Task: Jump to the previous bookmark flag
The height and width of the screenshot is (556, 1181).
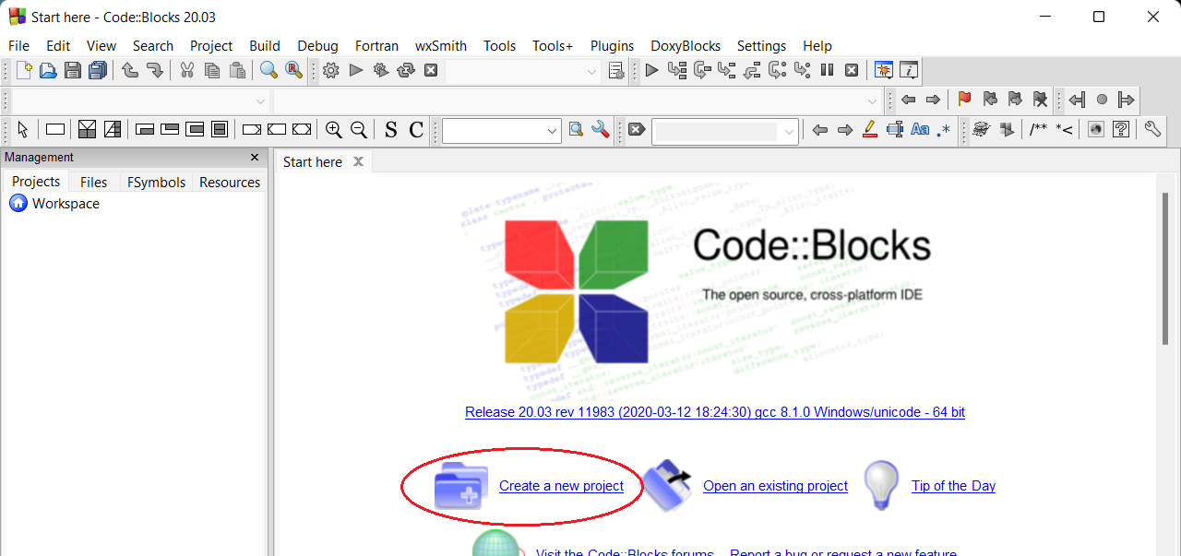Action: click(990, 100)
